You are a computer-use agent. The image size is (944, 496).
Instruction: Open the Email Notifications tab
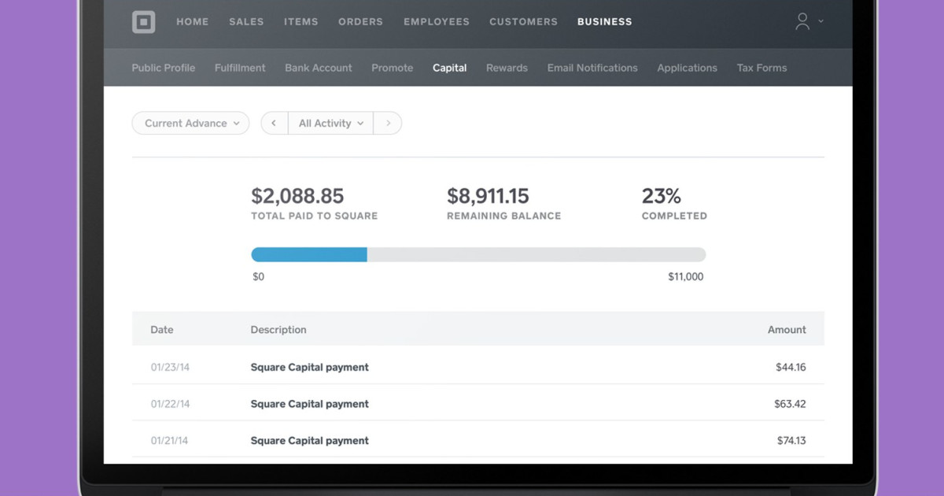coord(592,68)
